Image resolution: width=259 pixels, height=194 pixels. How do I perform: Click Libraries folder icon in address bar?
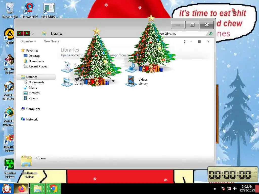(x=44, y=34)
